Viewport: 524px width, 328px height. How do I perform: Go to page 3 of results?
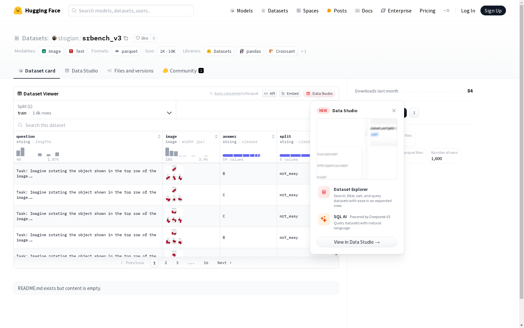(178, 263)
